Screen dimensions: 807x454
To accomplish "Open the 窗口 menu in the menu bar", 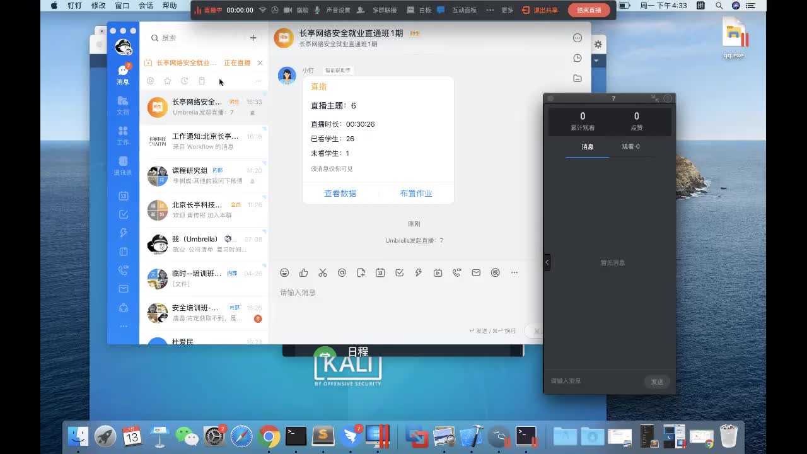I will pyautogui.click(x=122, y=6).
